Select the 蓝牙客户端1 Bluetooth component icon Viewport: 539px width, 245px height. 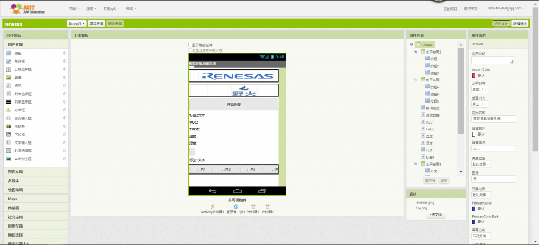236,207
